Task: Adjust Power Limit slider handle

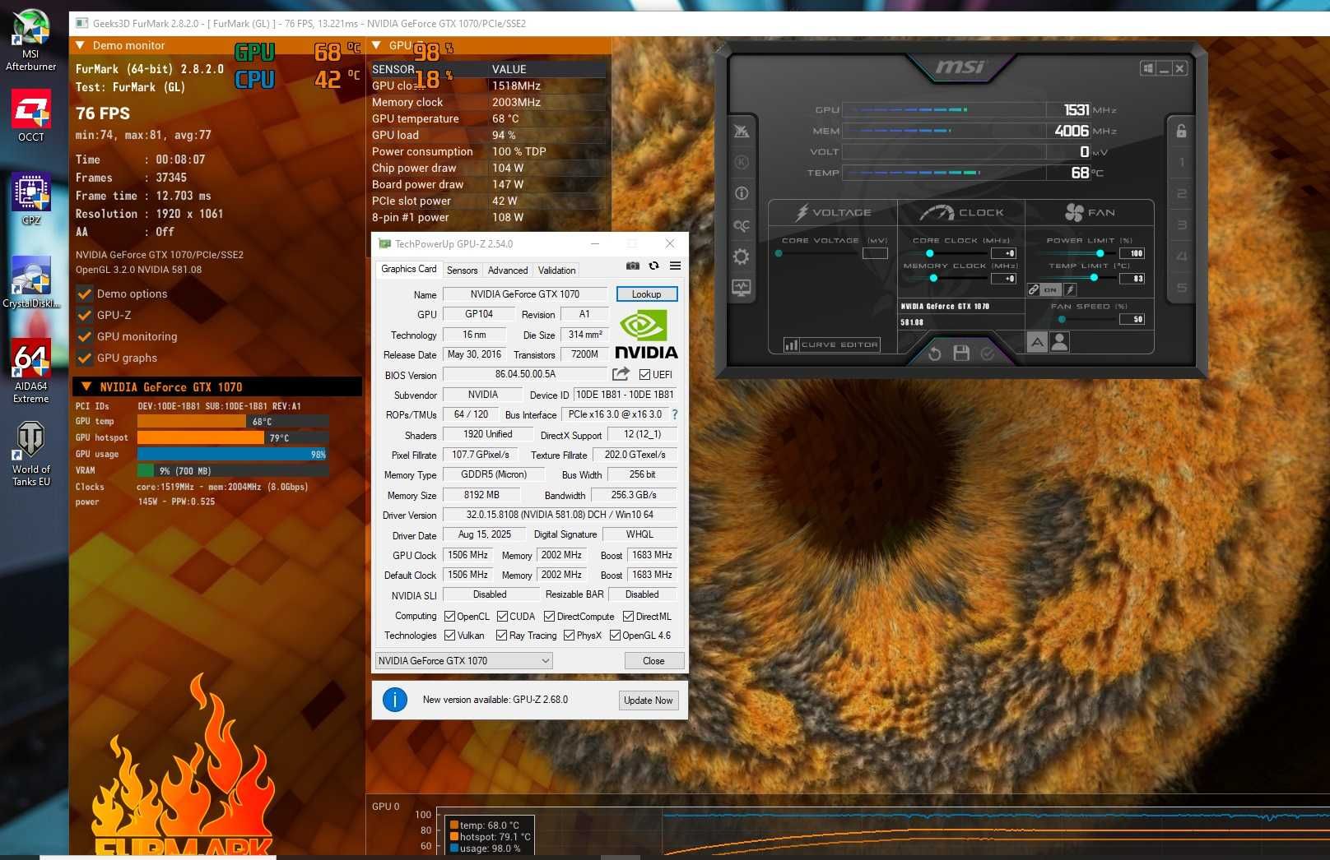Action: coord(1100,253)
